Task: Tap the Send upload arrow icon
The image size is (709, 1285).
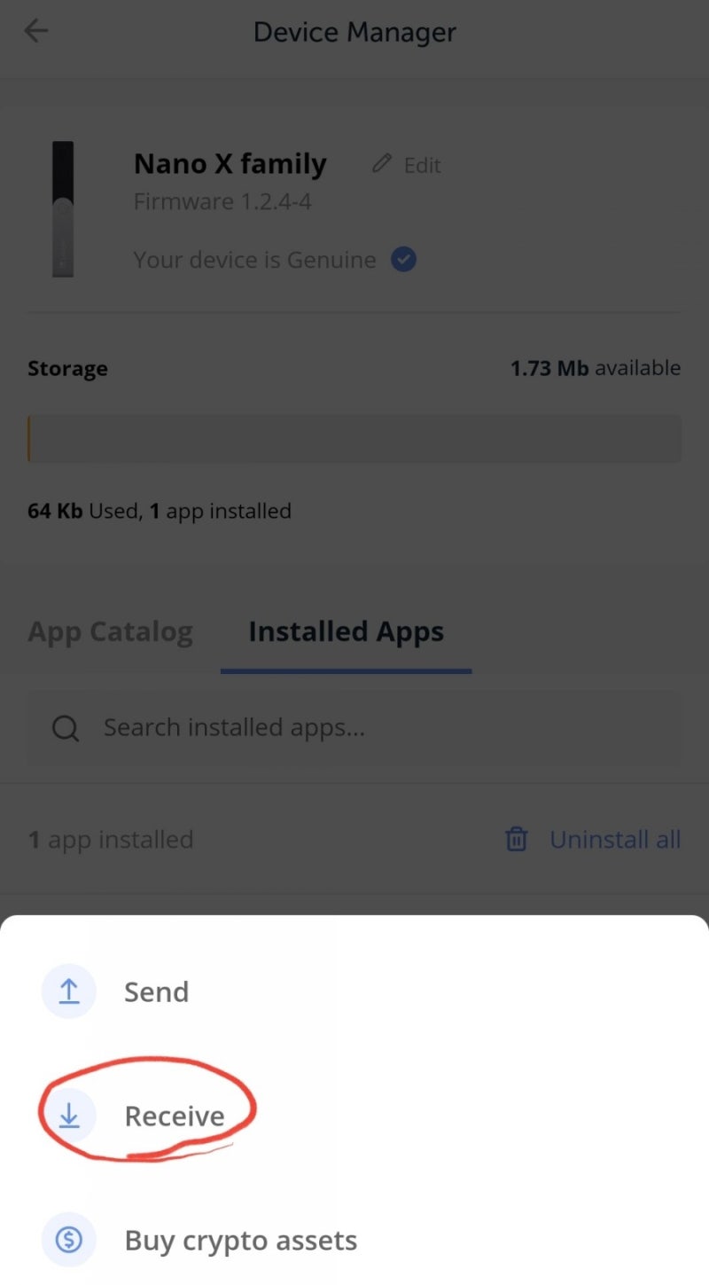Action: click(x=68, y=991)
